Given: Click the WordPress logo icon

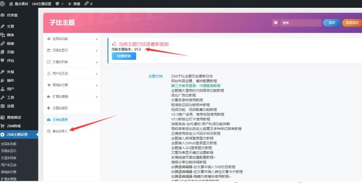Looking at the screenshot, I should pyautogui.click(x=2, y=4).
